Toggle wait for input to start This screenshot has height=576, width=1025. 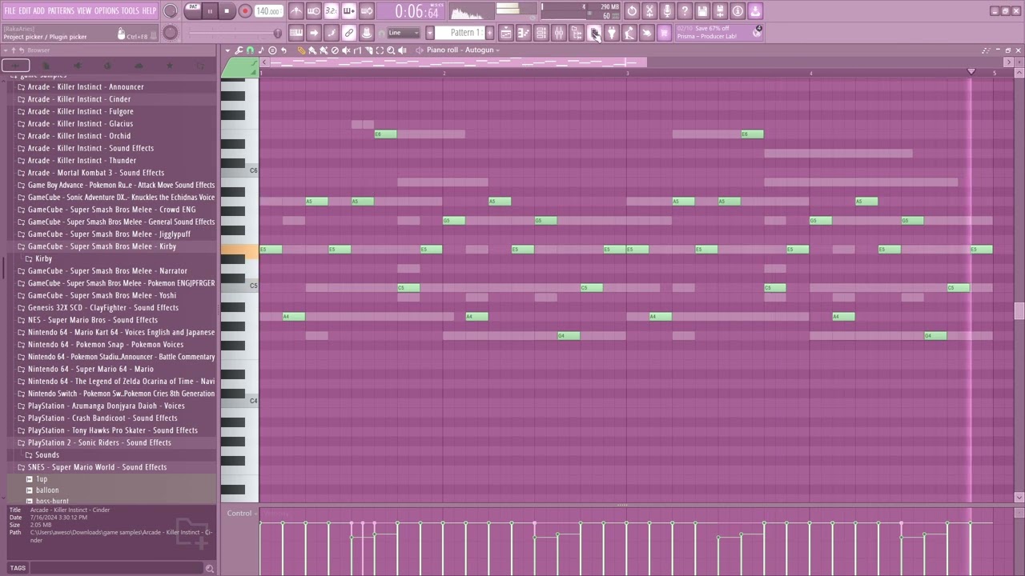pos(314,11)
